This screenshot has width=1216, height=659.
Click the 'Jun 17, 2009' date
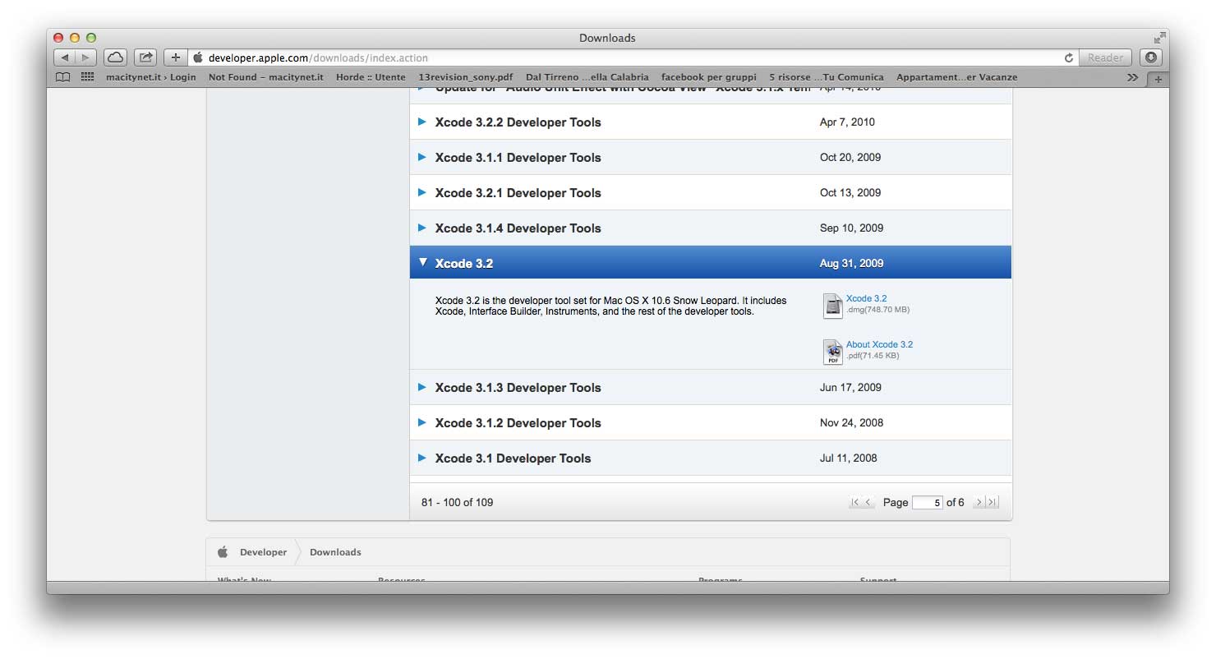pyautogui.click(x=850, y=388)
